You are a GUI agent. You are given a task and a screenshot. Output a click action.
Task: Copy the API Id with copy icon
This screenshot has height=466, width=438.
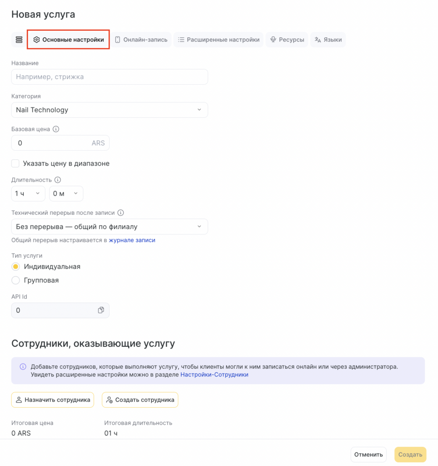coord(101,310)
